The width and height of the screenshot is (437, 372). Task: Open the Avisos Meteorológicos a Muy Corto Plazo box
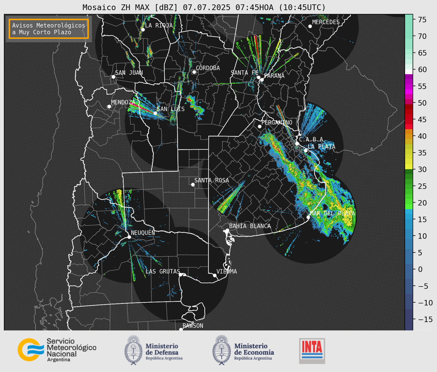(x=49, y=29)
